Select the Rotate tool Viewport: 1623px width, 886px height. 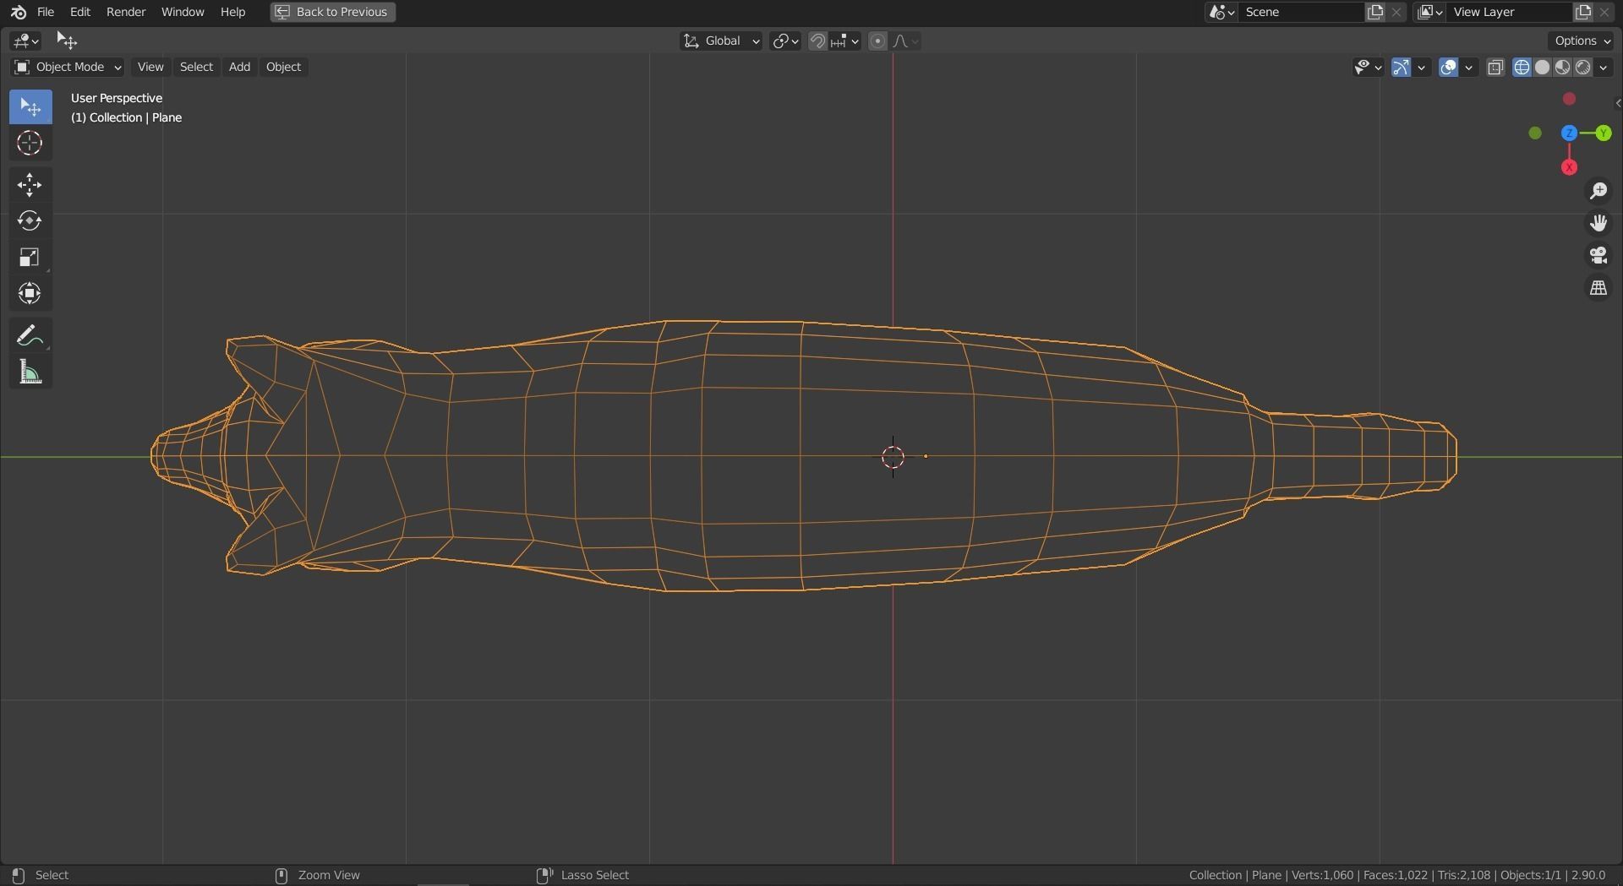pyautogui.click(x=30, y=221)
